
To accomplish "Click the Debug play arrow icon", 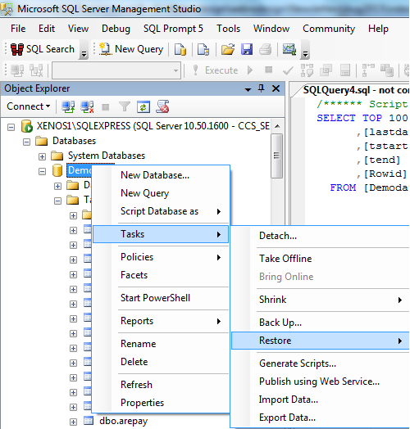I will coord(249,70).
